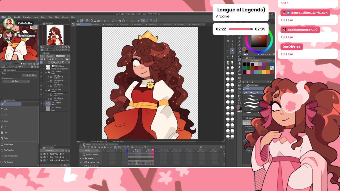Select the yellow swatch in color set
The width and height of the screenshot is (340, 191).
pyautogui.click(x=263, y=72)
